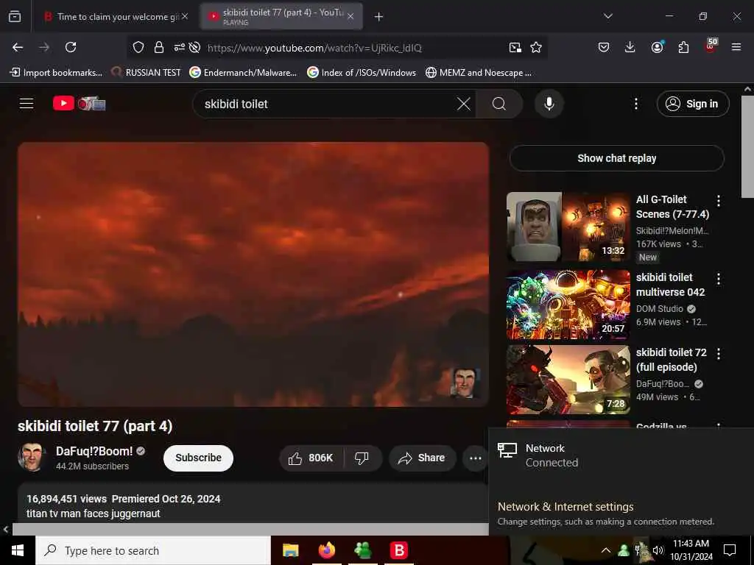Select the skibidi toilet 77 YouTube tab
754x565 pixels.
click(281, 16)
